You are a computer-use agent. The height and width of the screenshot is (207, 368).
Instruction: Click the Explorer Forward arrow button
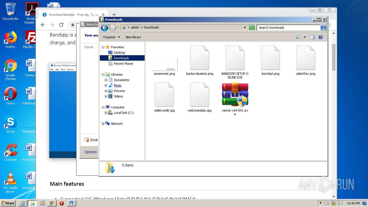pos(112,28)
